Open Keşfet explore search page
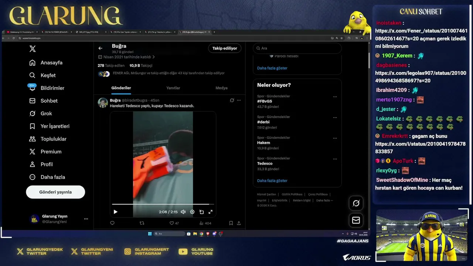473x266 pixels. click(x=42, y=75)
